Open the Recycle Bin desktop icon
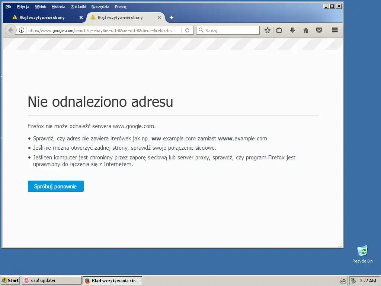The width and height of the screenshot is (381, 286). (362, 254)
